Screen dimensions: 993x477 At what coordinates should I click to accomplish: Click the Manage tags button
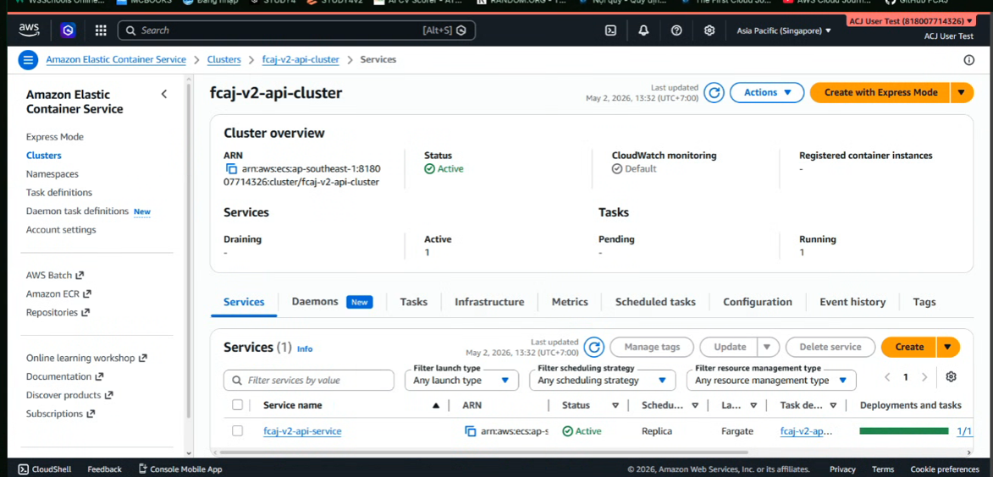pyautogui.click(x=652, y=347)
